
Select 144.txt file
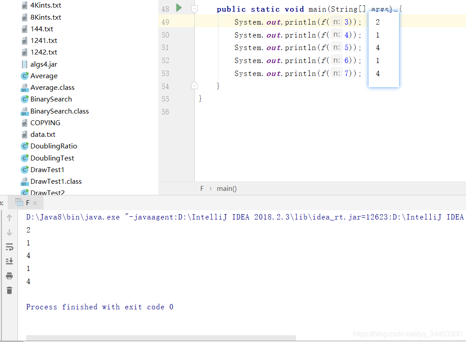[42, 29]
